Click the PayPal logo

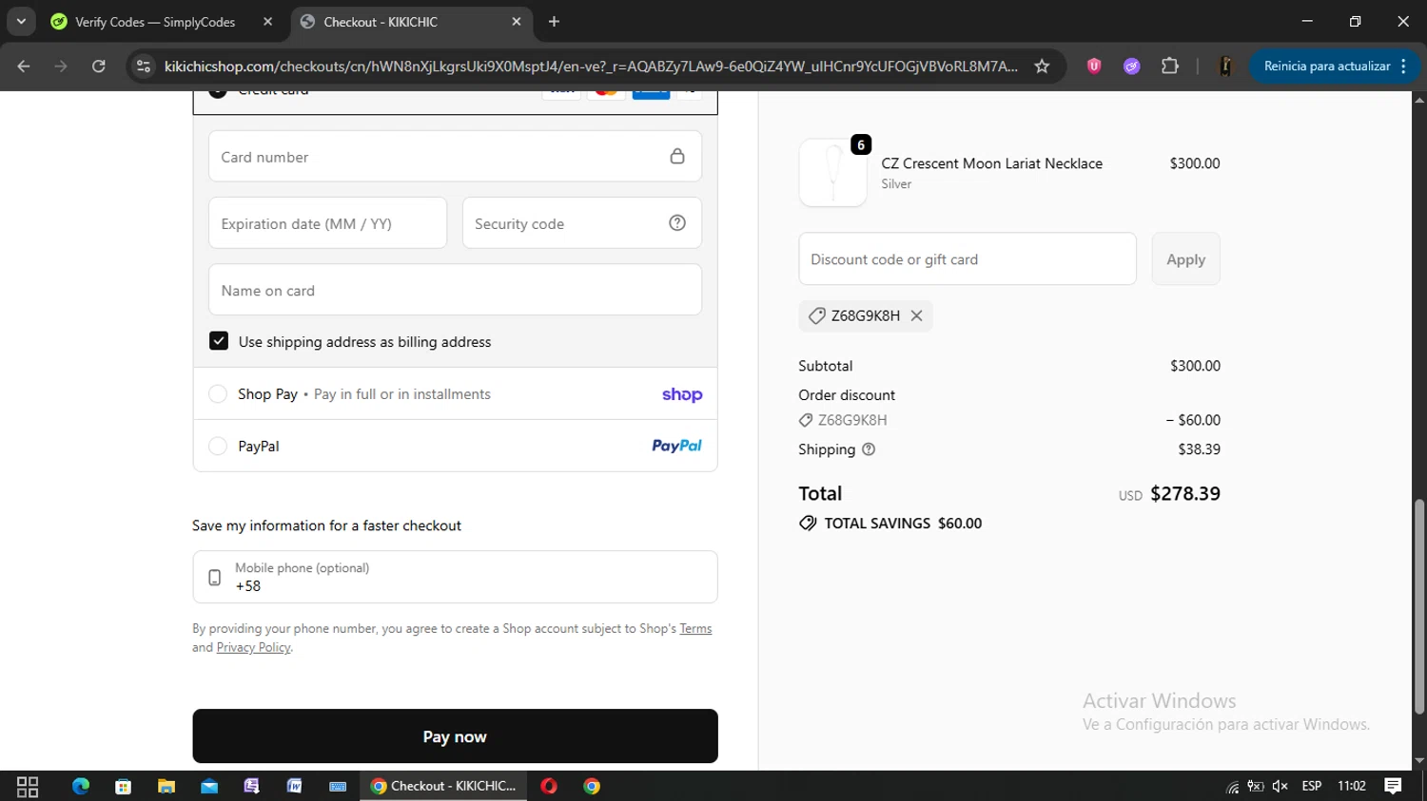click(x=676, y=446)
